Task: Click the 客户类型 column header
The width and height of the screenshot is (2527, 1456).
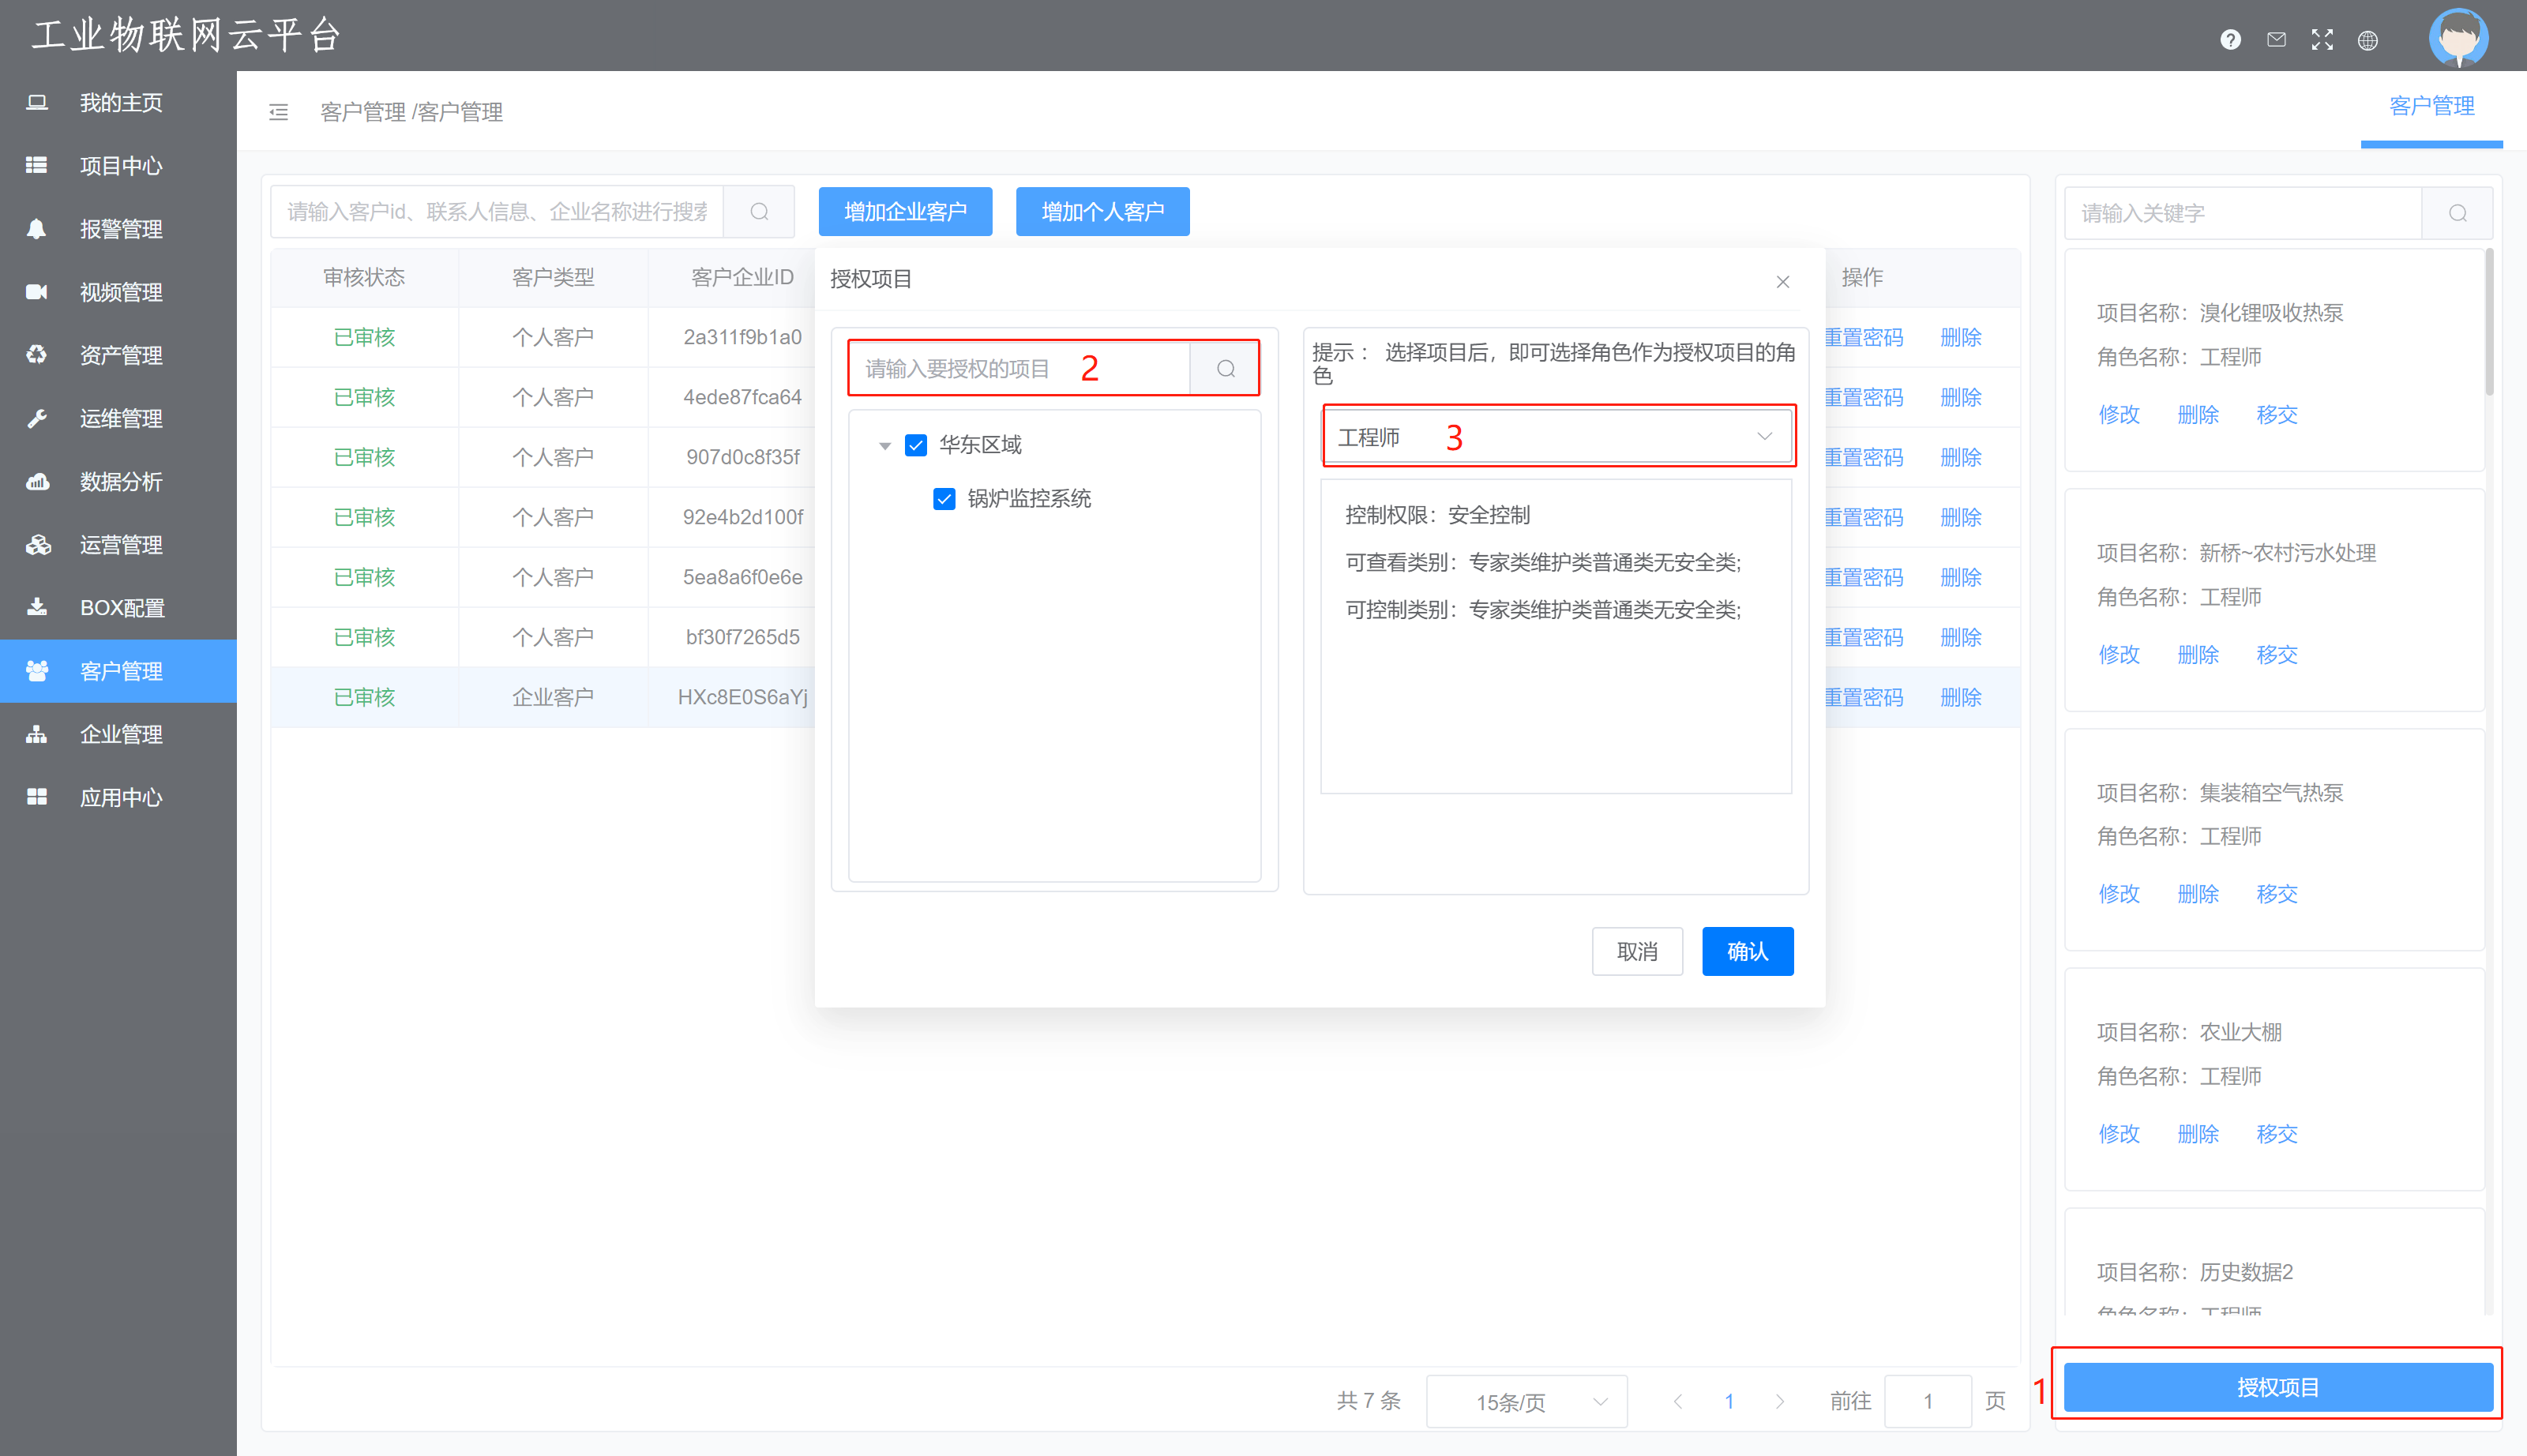Action: pyautogui.click(x=552, y=278)
